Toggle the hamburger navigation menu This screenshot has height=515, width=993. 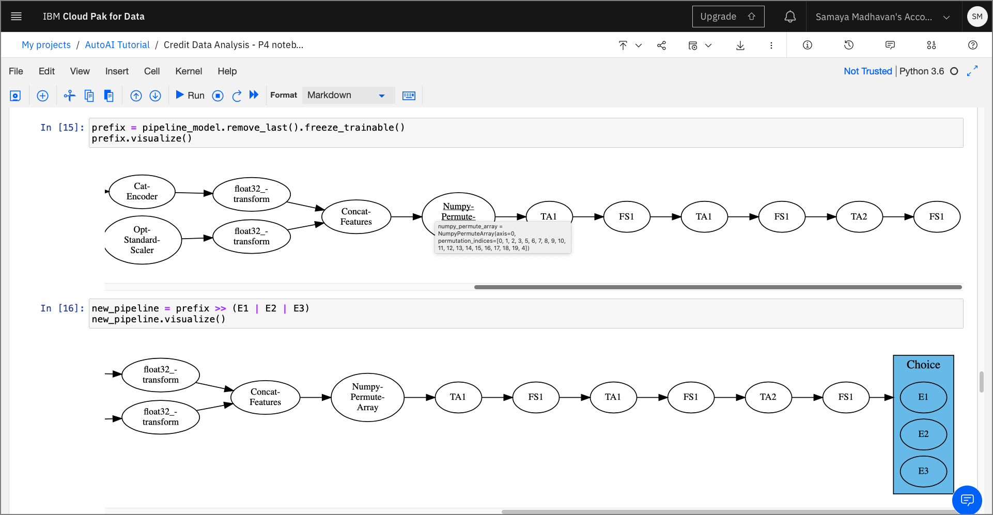tap(17, 17)
